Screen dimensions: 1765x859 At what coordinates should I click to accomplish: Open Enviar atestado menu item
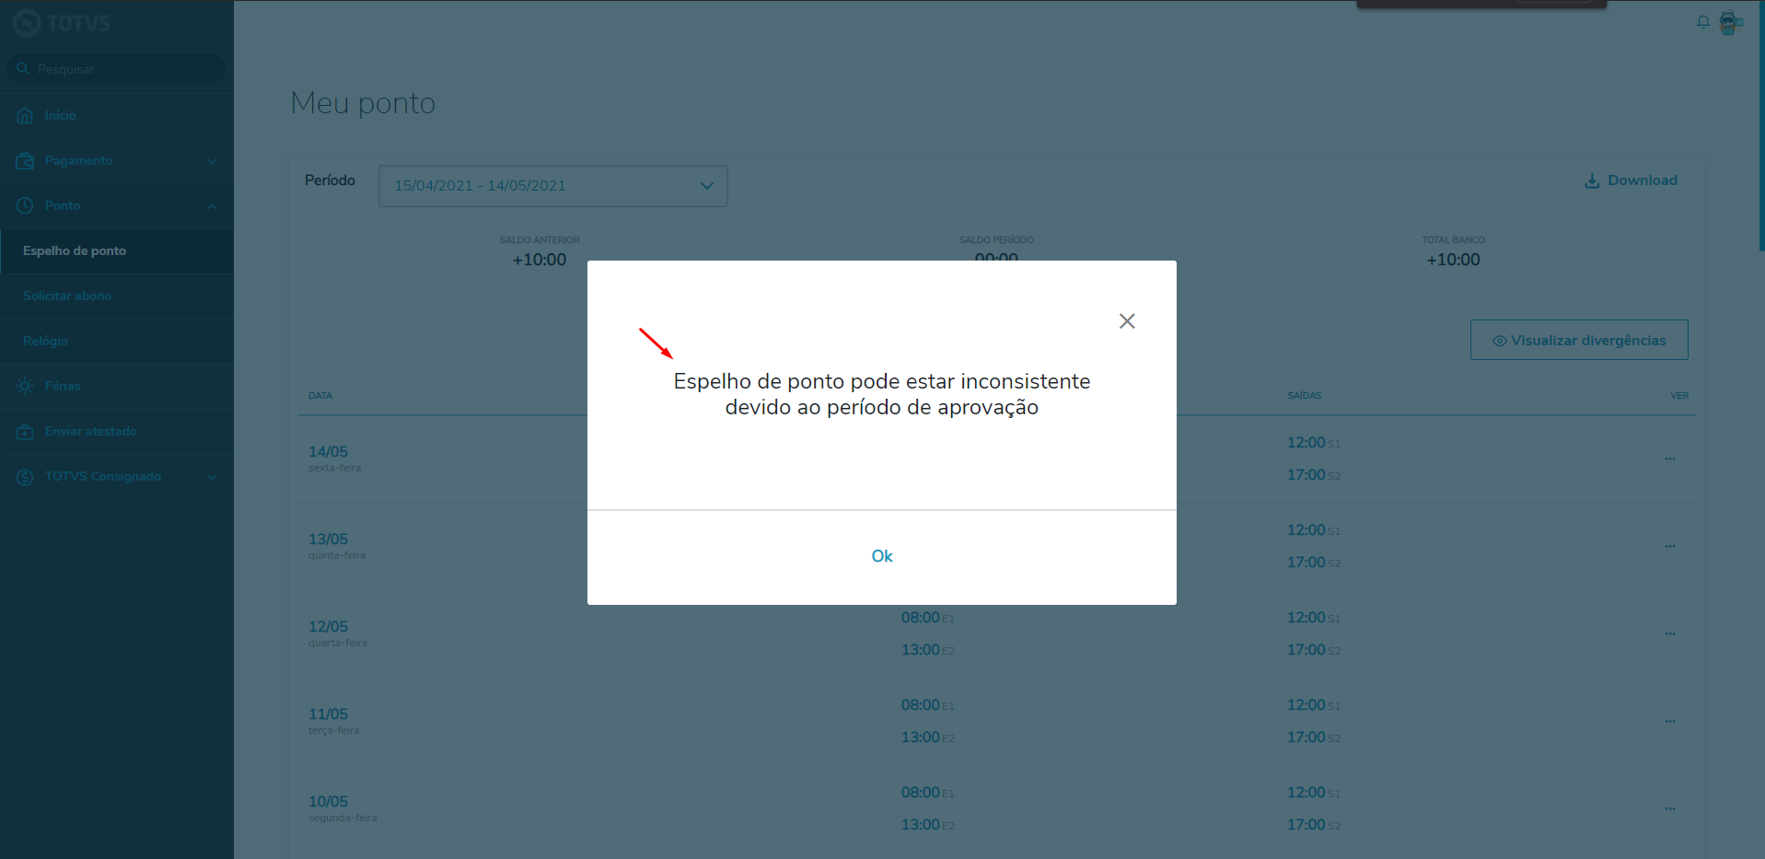point(91,431)
